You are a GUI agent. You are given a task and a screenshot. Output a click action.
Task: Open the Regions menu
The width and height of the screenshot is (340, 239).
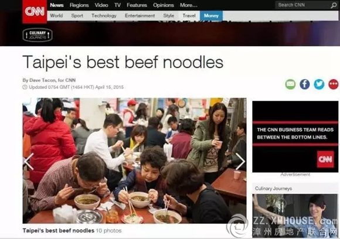point(79,5)
